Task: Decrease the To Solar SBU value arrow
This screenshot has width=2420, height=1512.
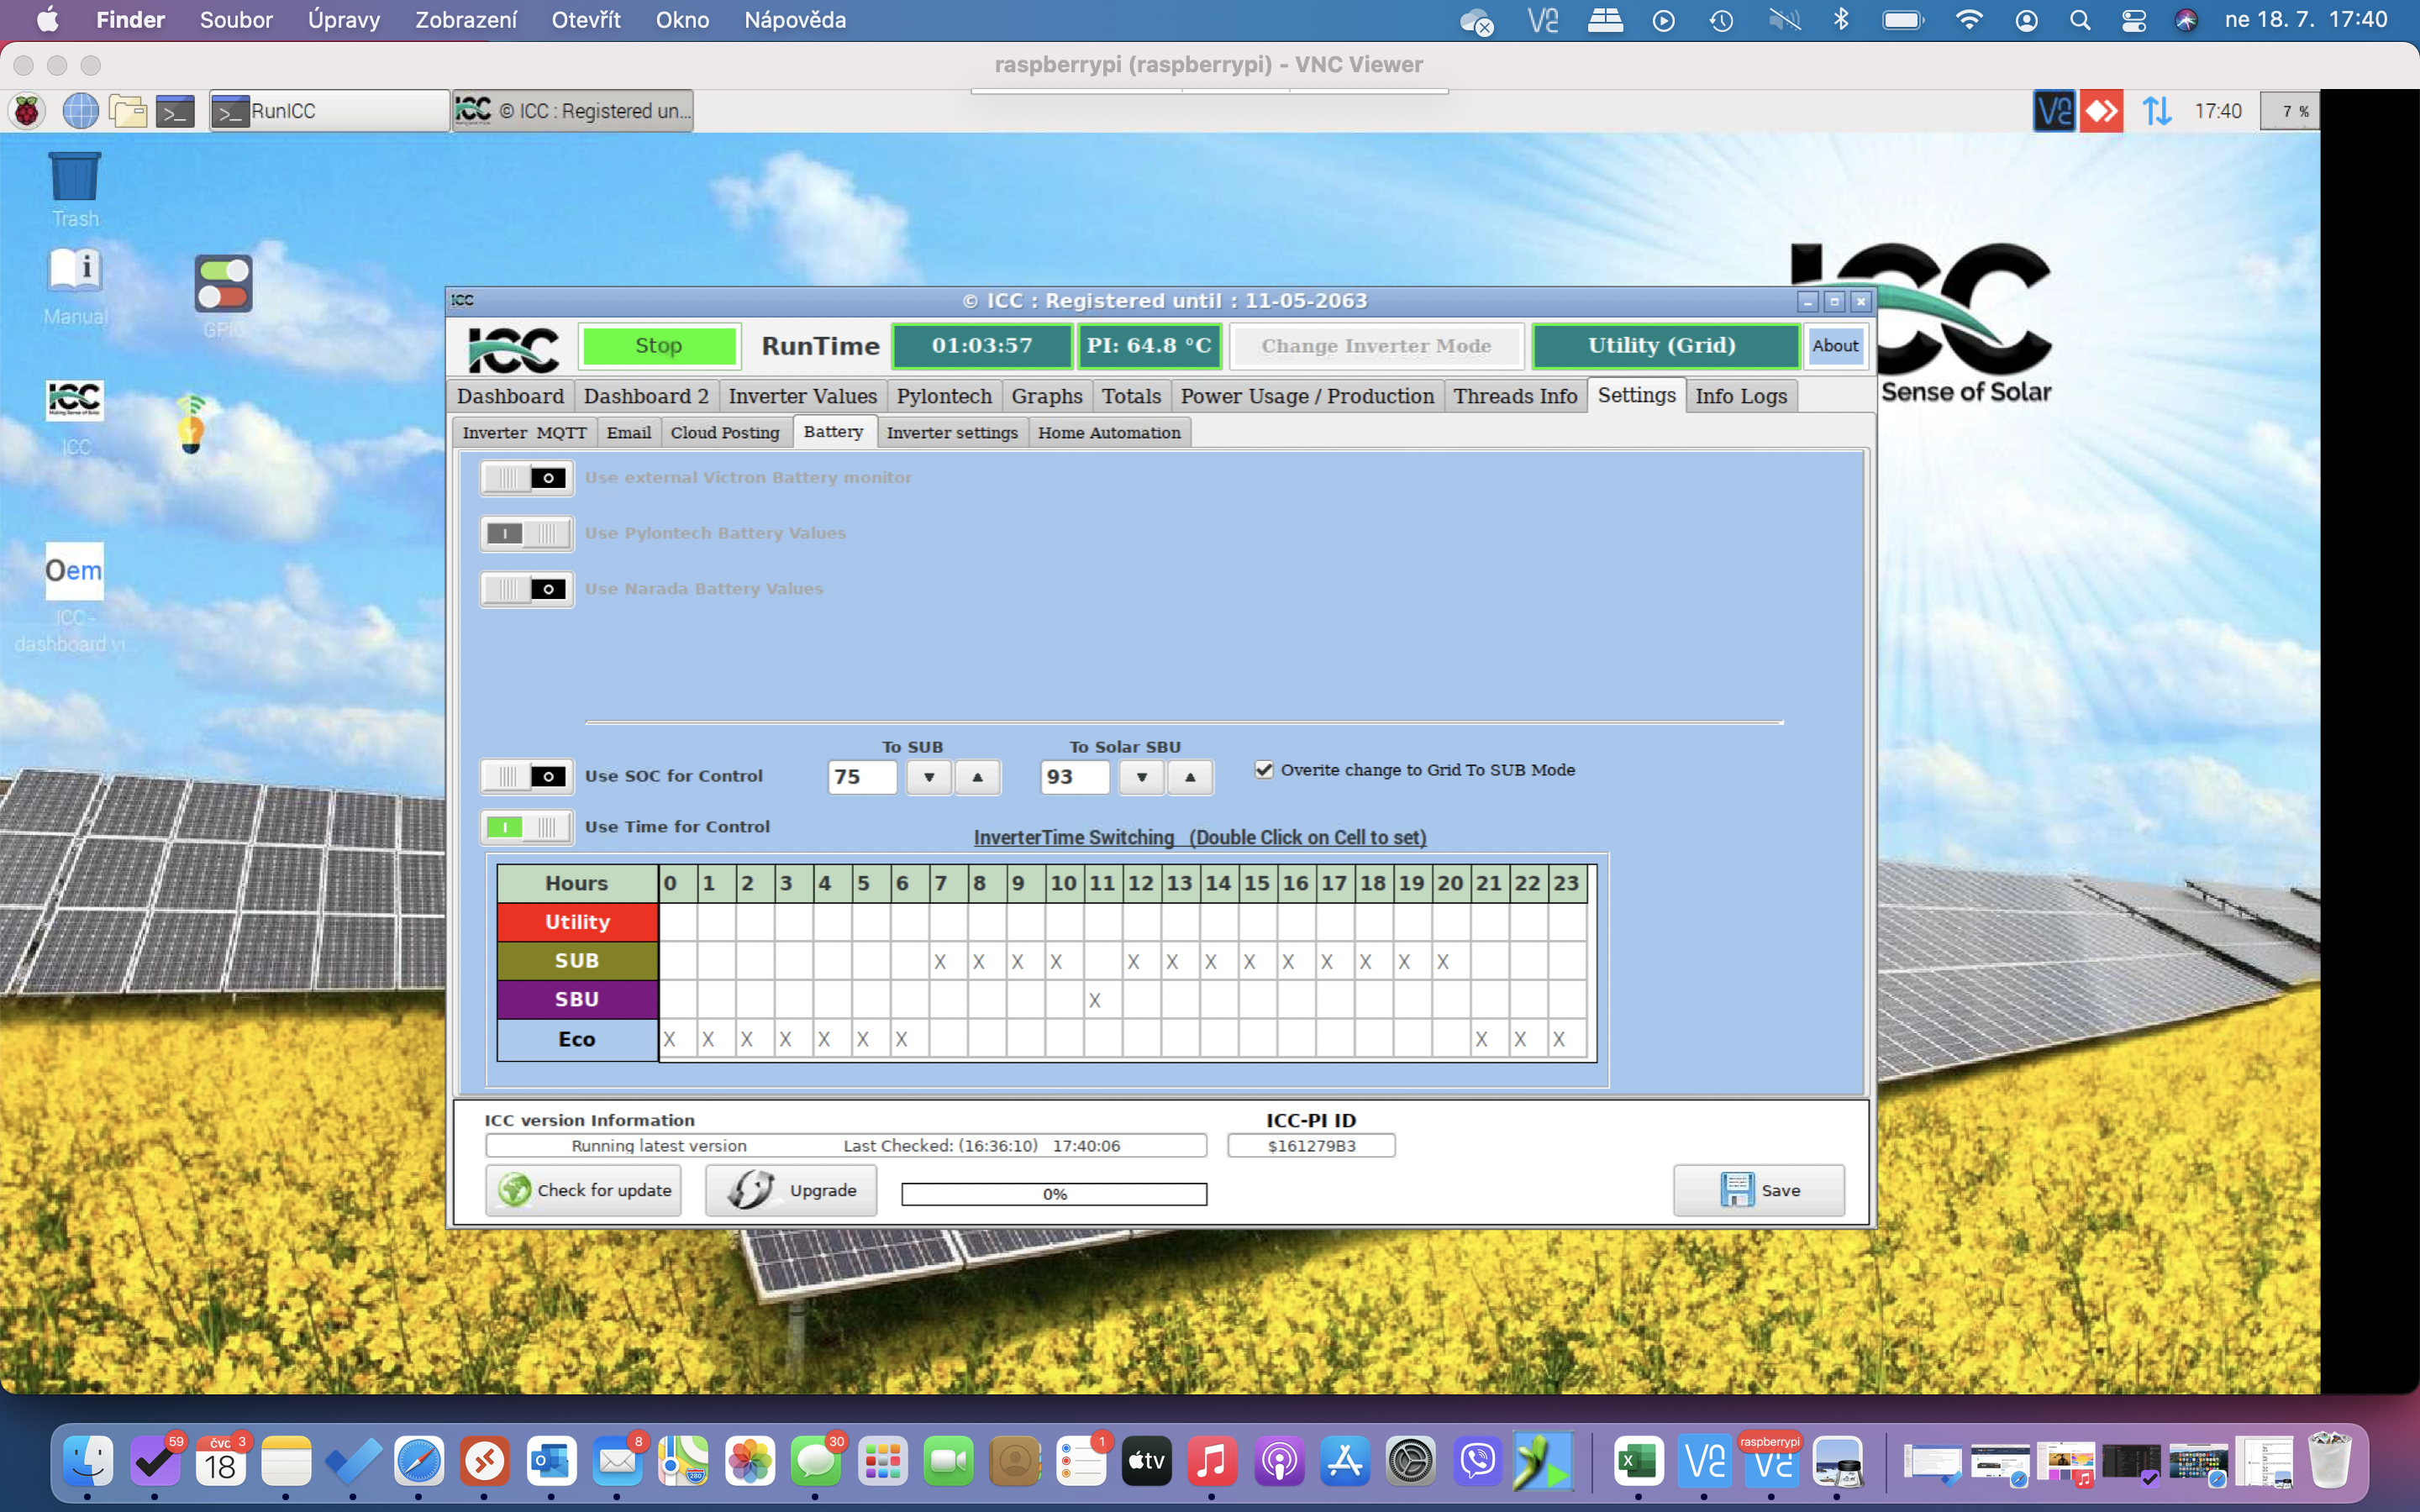Action: point(1141,777)
